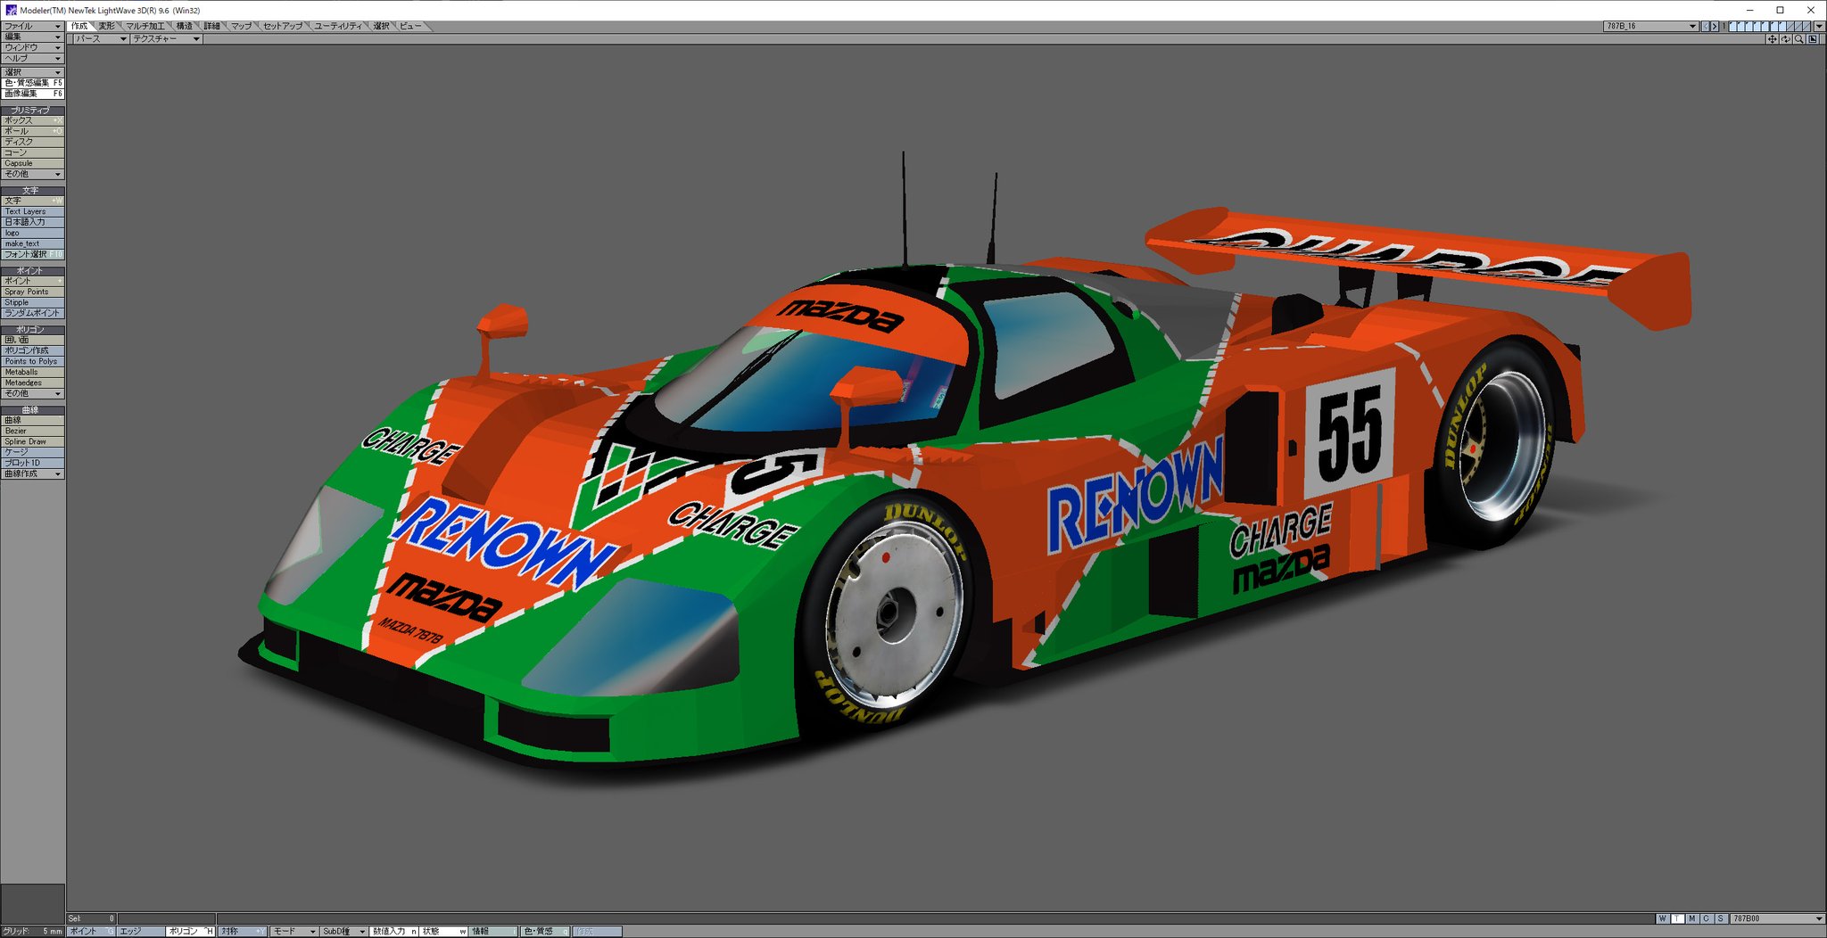Switch to the マップ tab

[x=242, y=26]
